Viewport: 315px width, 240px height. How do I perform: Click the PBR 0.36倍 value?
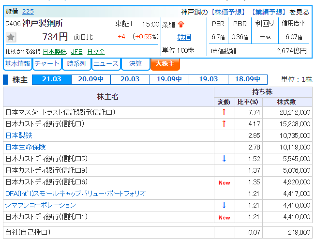point(240,37)
